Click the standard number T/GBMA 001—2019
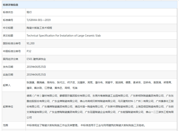Viewport: 179px width, 131px height. 38,20
